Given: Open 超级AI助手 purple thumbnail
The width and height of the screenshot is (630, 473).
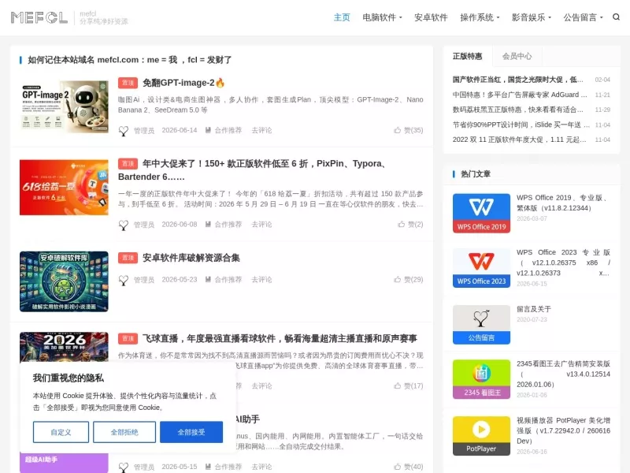Looking at the screenshot, I should click(64, 463).
